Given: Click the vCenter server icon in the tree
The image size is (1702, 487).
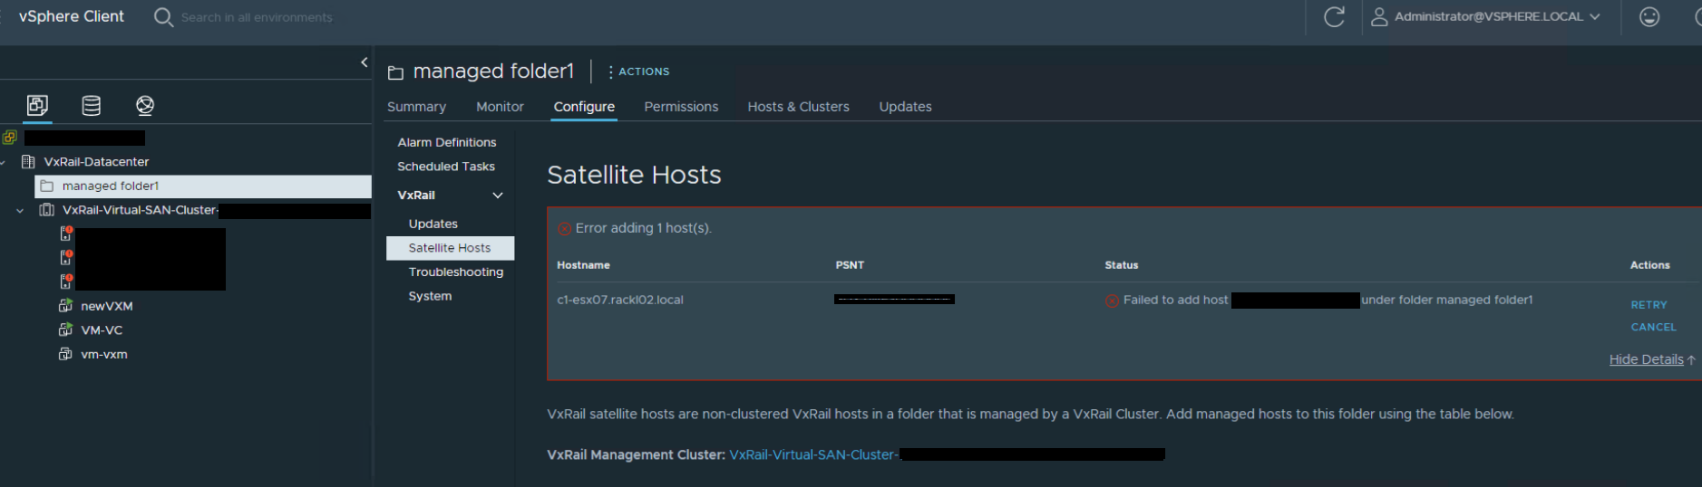Looking at the screenshot, I should tap(10, 138).
